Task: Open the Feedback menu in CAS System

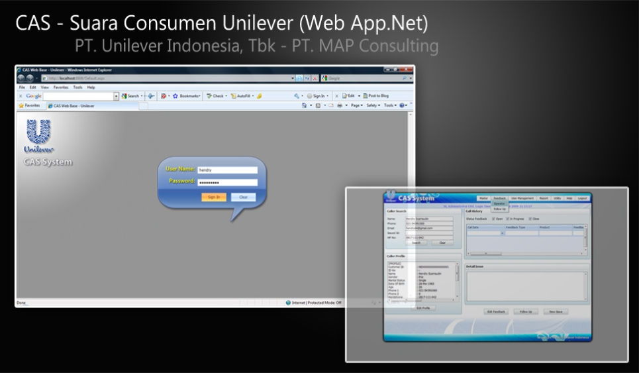Action: tap(500, 198)
